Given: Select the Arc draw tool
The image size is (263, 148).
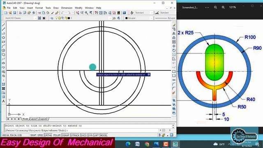Looking at the screenshot, I should click(3, 46).
